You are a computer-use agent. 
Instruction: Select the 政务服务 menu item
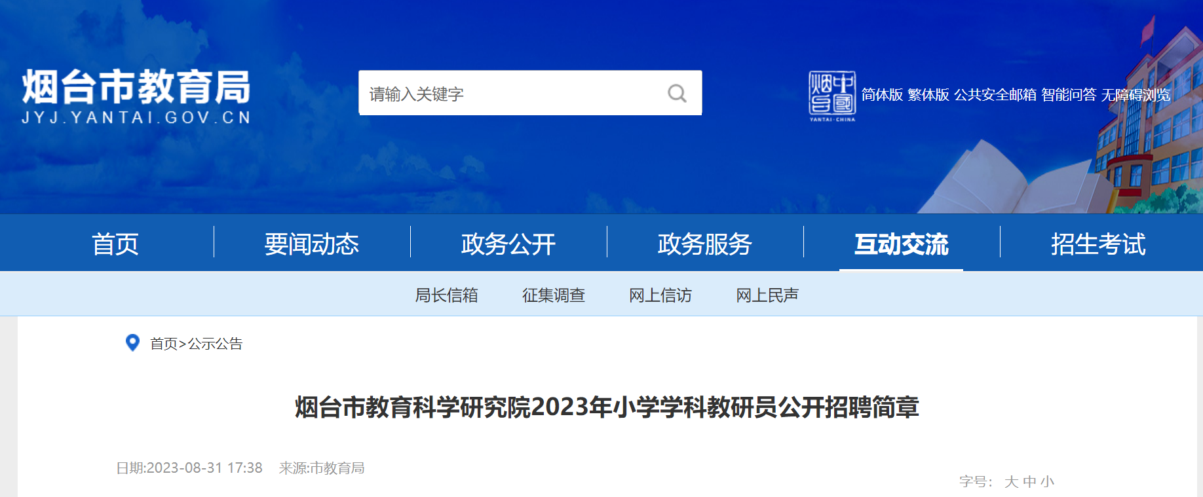pos(705,244)
